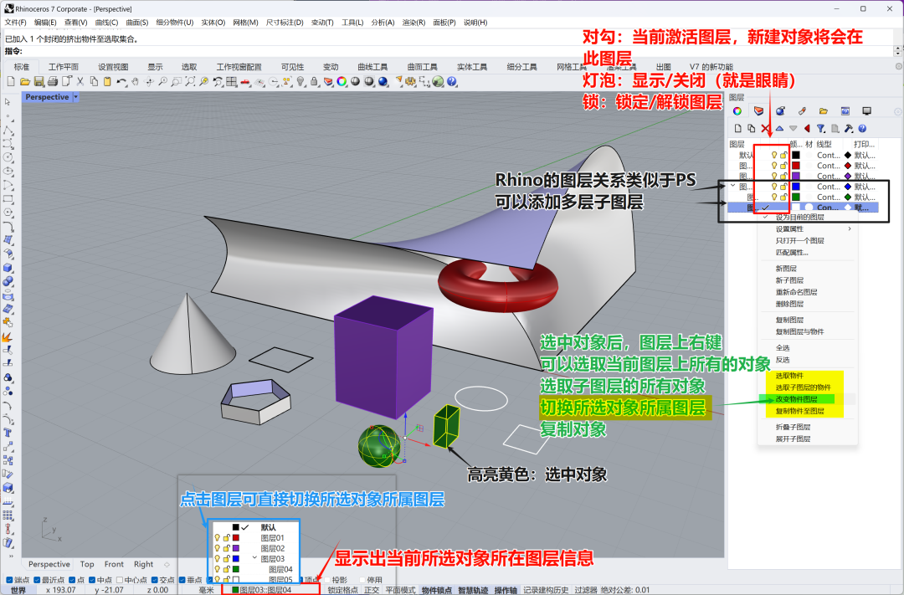Click the gear Options icon in toolbar
904x595 pixels.
coord(410,82)
